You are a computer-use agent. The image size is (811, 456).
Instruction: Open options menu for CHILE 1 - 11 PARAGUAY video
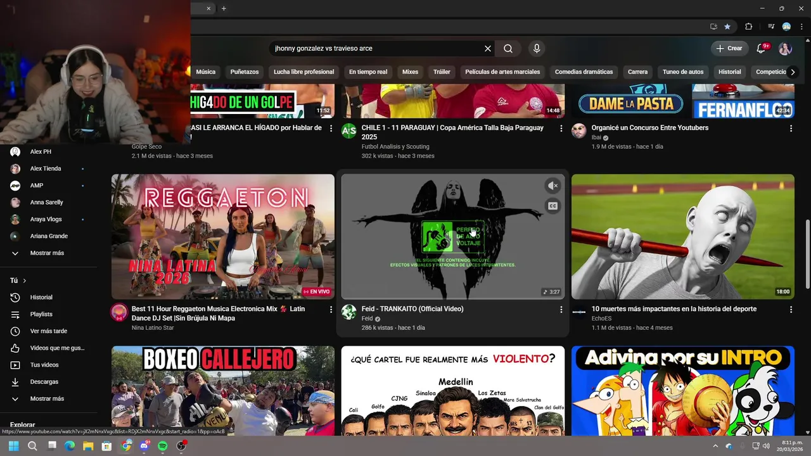click(x=561, y=128)
